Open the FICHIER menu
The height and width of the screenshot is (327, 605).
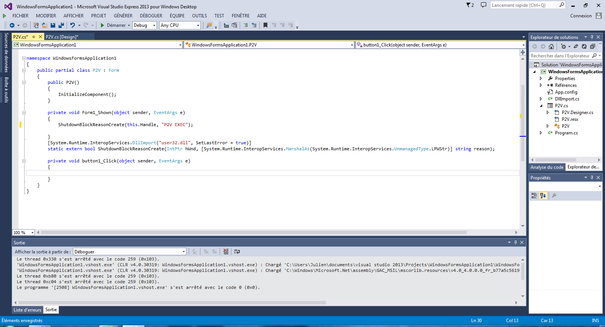(x=20, y=16)
